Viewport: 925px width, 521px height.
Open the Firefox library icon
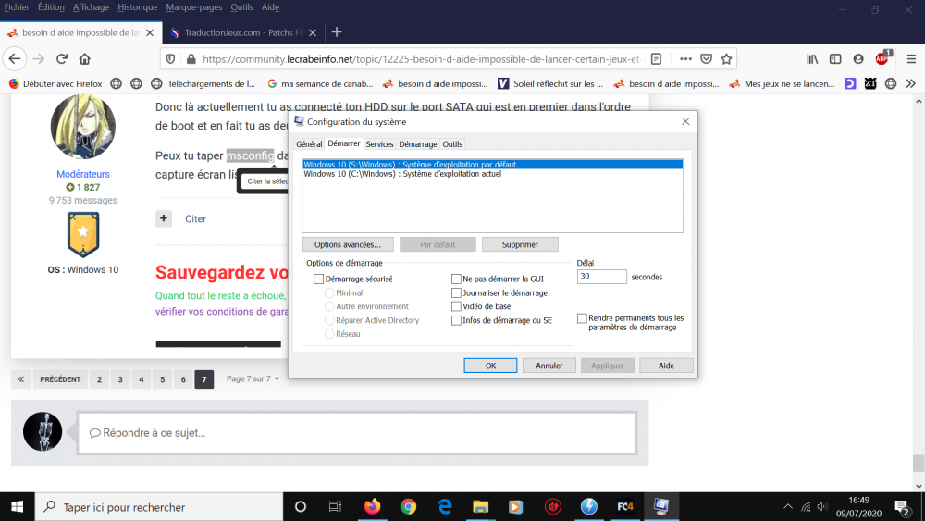812,59
